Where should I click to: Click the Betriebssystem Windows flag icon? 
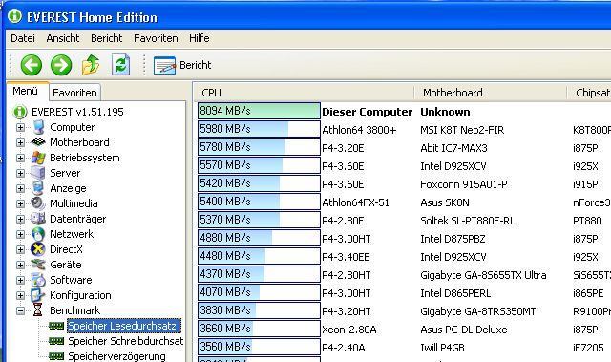pyautogui.click(x=38, y=158)
